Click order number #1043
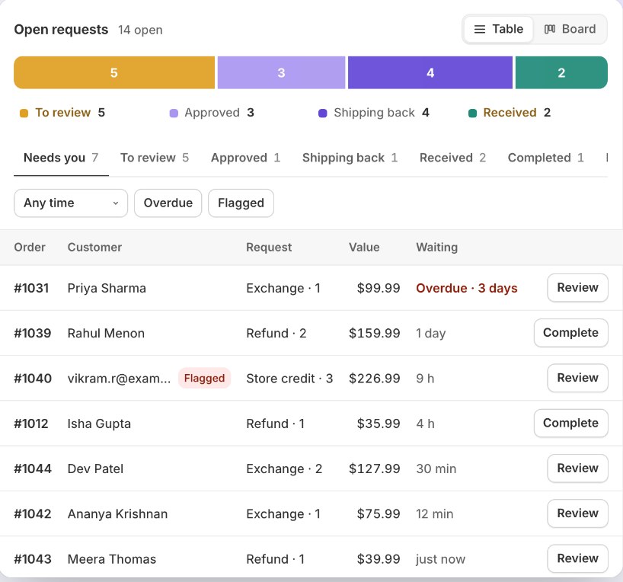 pyautogui.click(x=33, y=559)
